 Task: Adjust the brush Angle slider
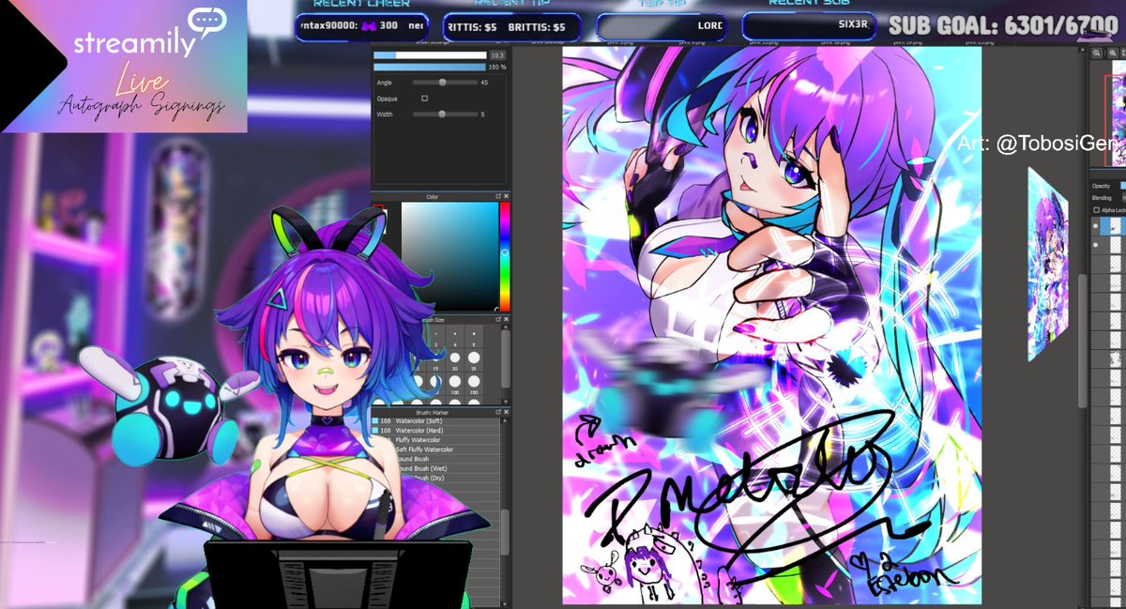point(443,83)
